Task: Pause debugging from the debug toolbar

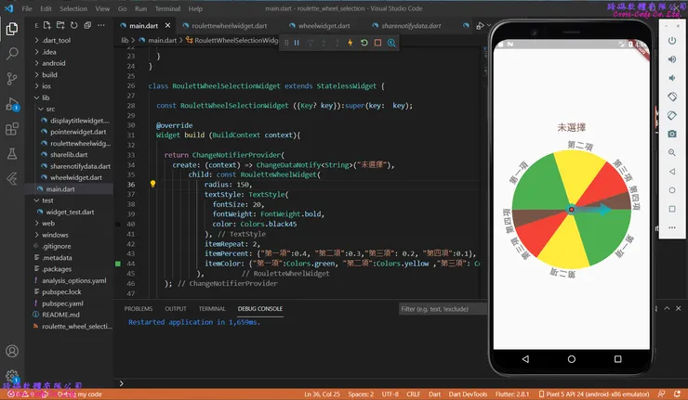Action: (x=297, y=43)
